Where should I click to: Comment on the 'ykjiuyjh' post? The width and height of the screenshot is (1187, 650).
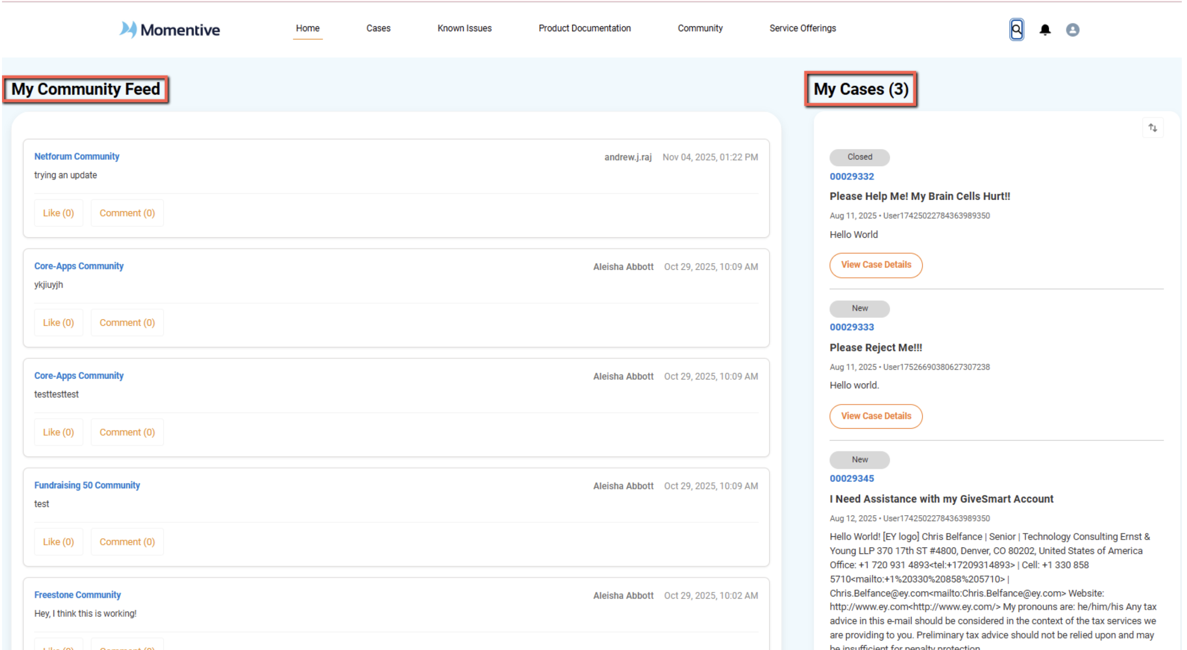127,323
